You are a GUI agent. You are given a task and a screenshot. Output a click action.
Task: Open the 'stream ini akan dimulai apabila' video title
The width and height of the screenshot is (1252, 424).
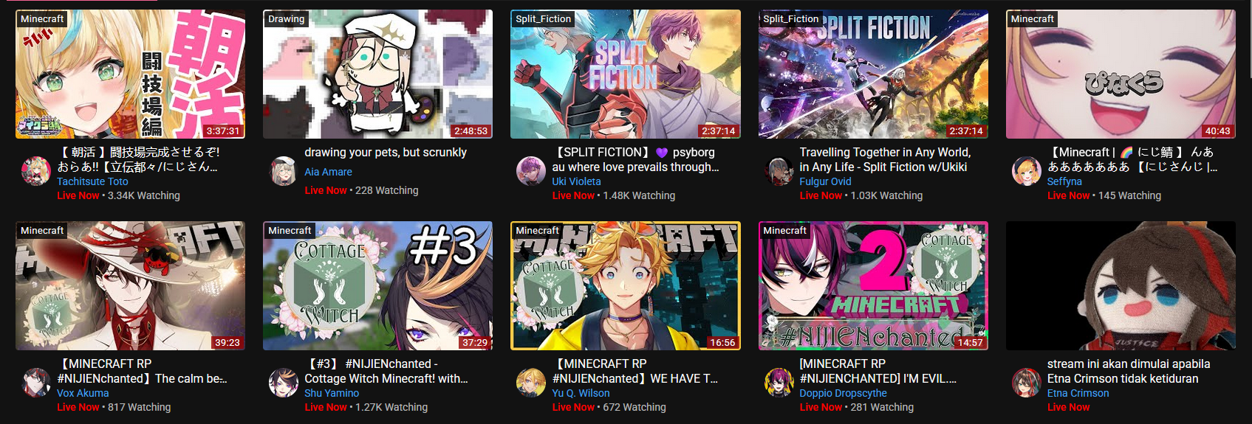click(1128, 371)
